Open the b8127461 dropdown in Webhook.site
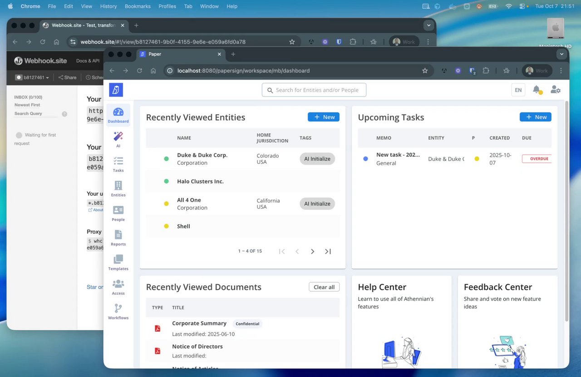Viewport: 581px width, 377px height. point(32,78)
